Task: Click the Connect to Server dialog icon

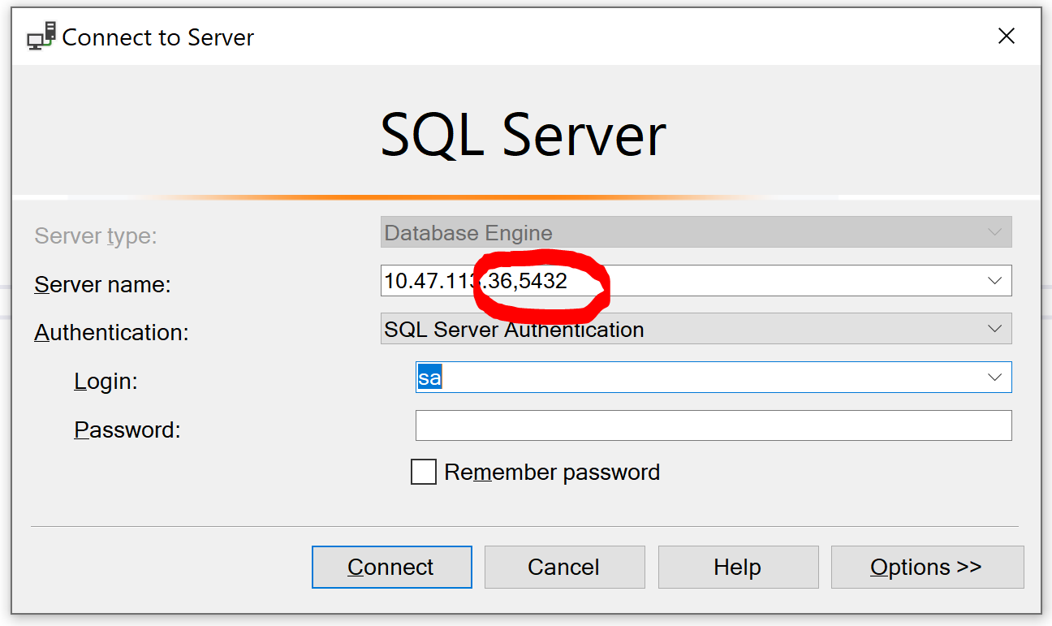Action: [41, 37]
